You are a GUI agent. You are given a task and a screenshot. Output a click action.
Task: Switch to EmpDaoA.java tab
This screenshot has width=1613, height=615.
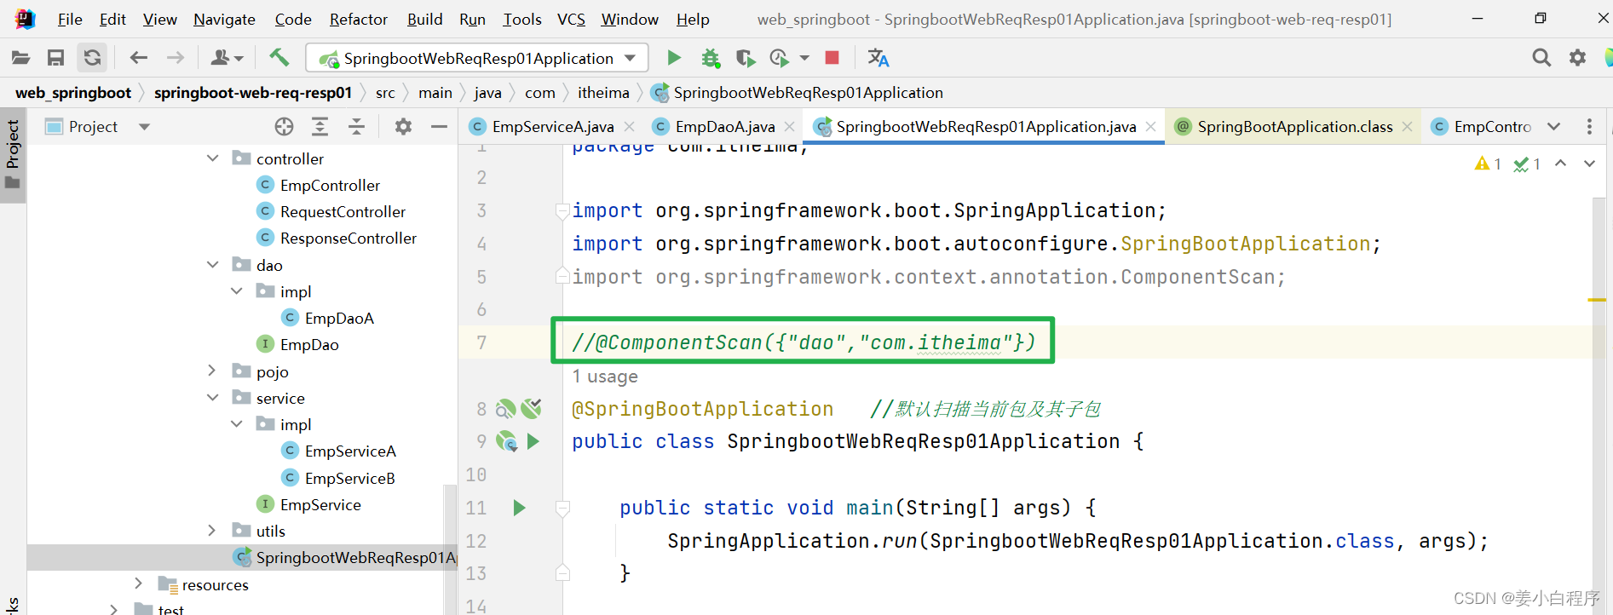coord(725,127)
